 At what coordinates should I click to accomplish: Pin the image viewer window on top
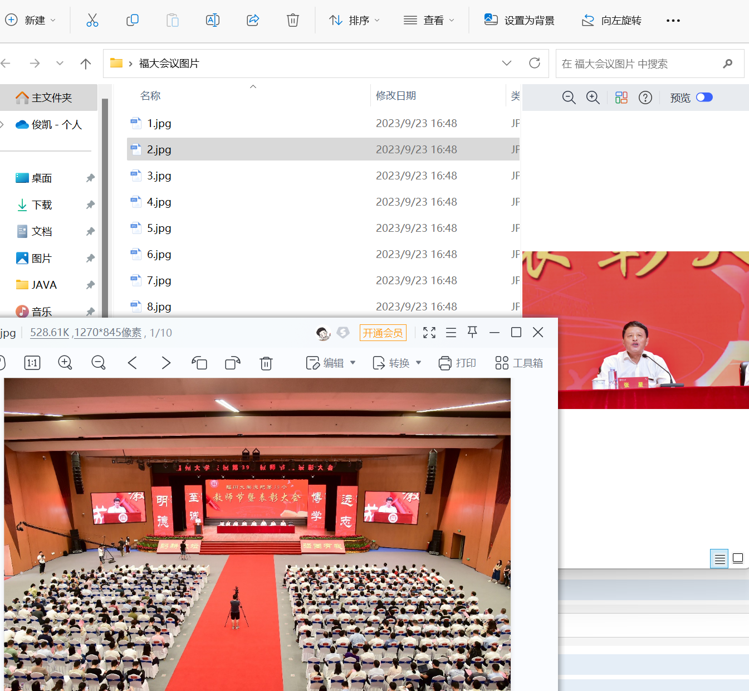click(x=472, y=332)
